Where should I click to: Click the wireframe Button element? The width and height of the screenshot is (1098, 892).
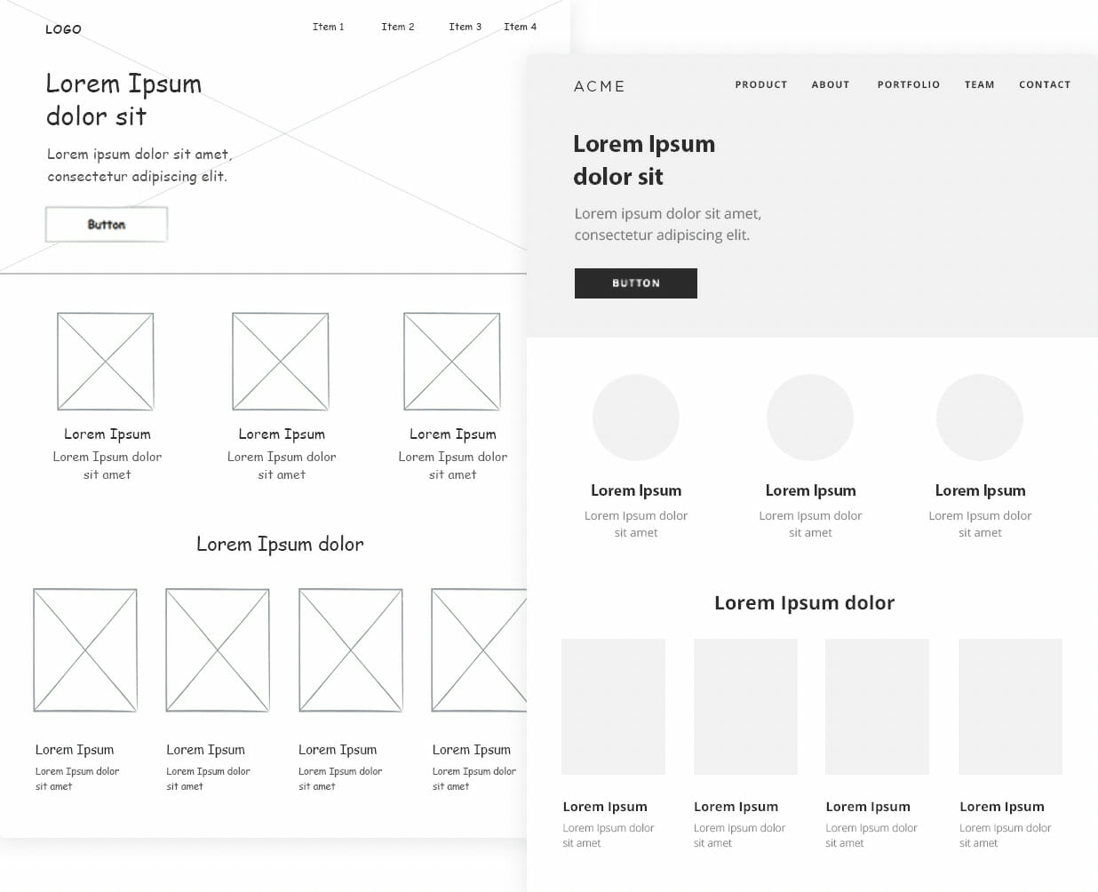pyautogui.click(x=107, y=224)
